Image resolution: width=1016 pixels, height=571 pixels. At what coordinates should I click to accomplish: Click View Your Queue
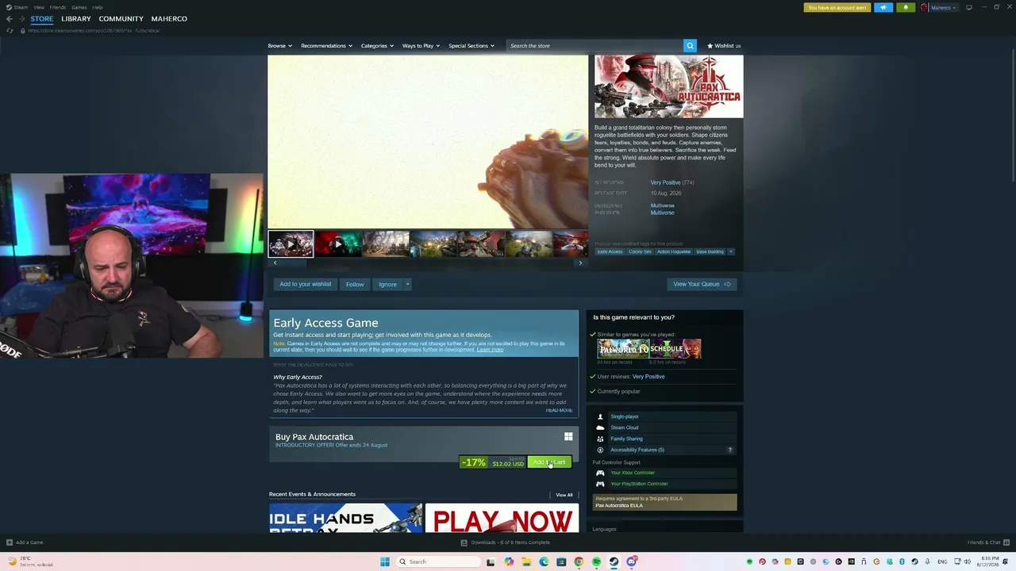(702, 284)
